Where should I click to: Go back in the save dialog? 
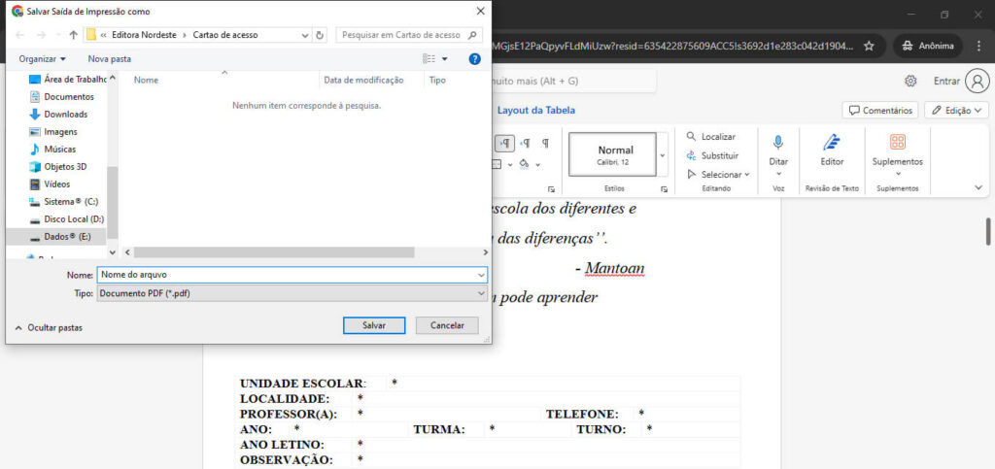pyautogui.click(x=19, y=36)
